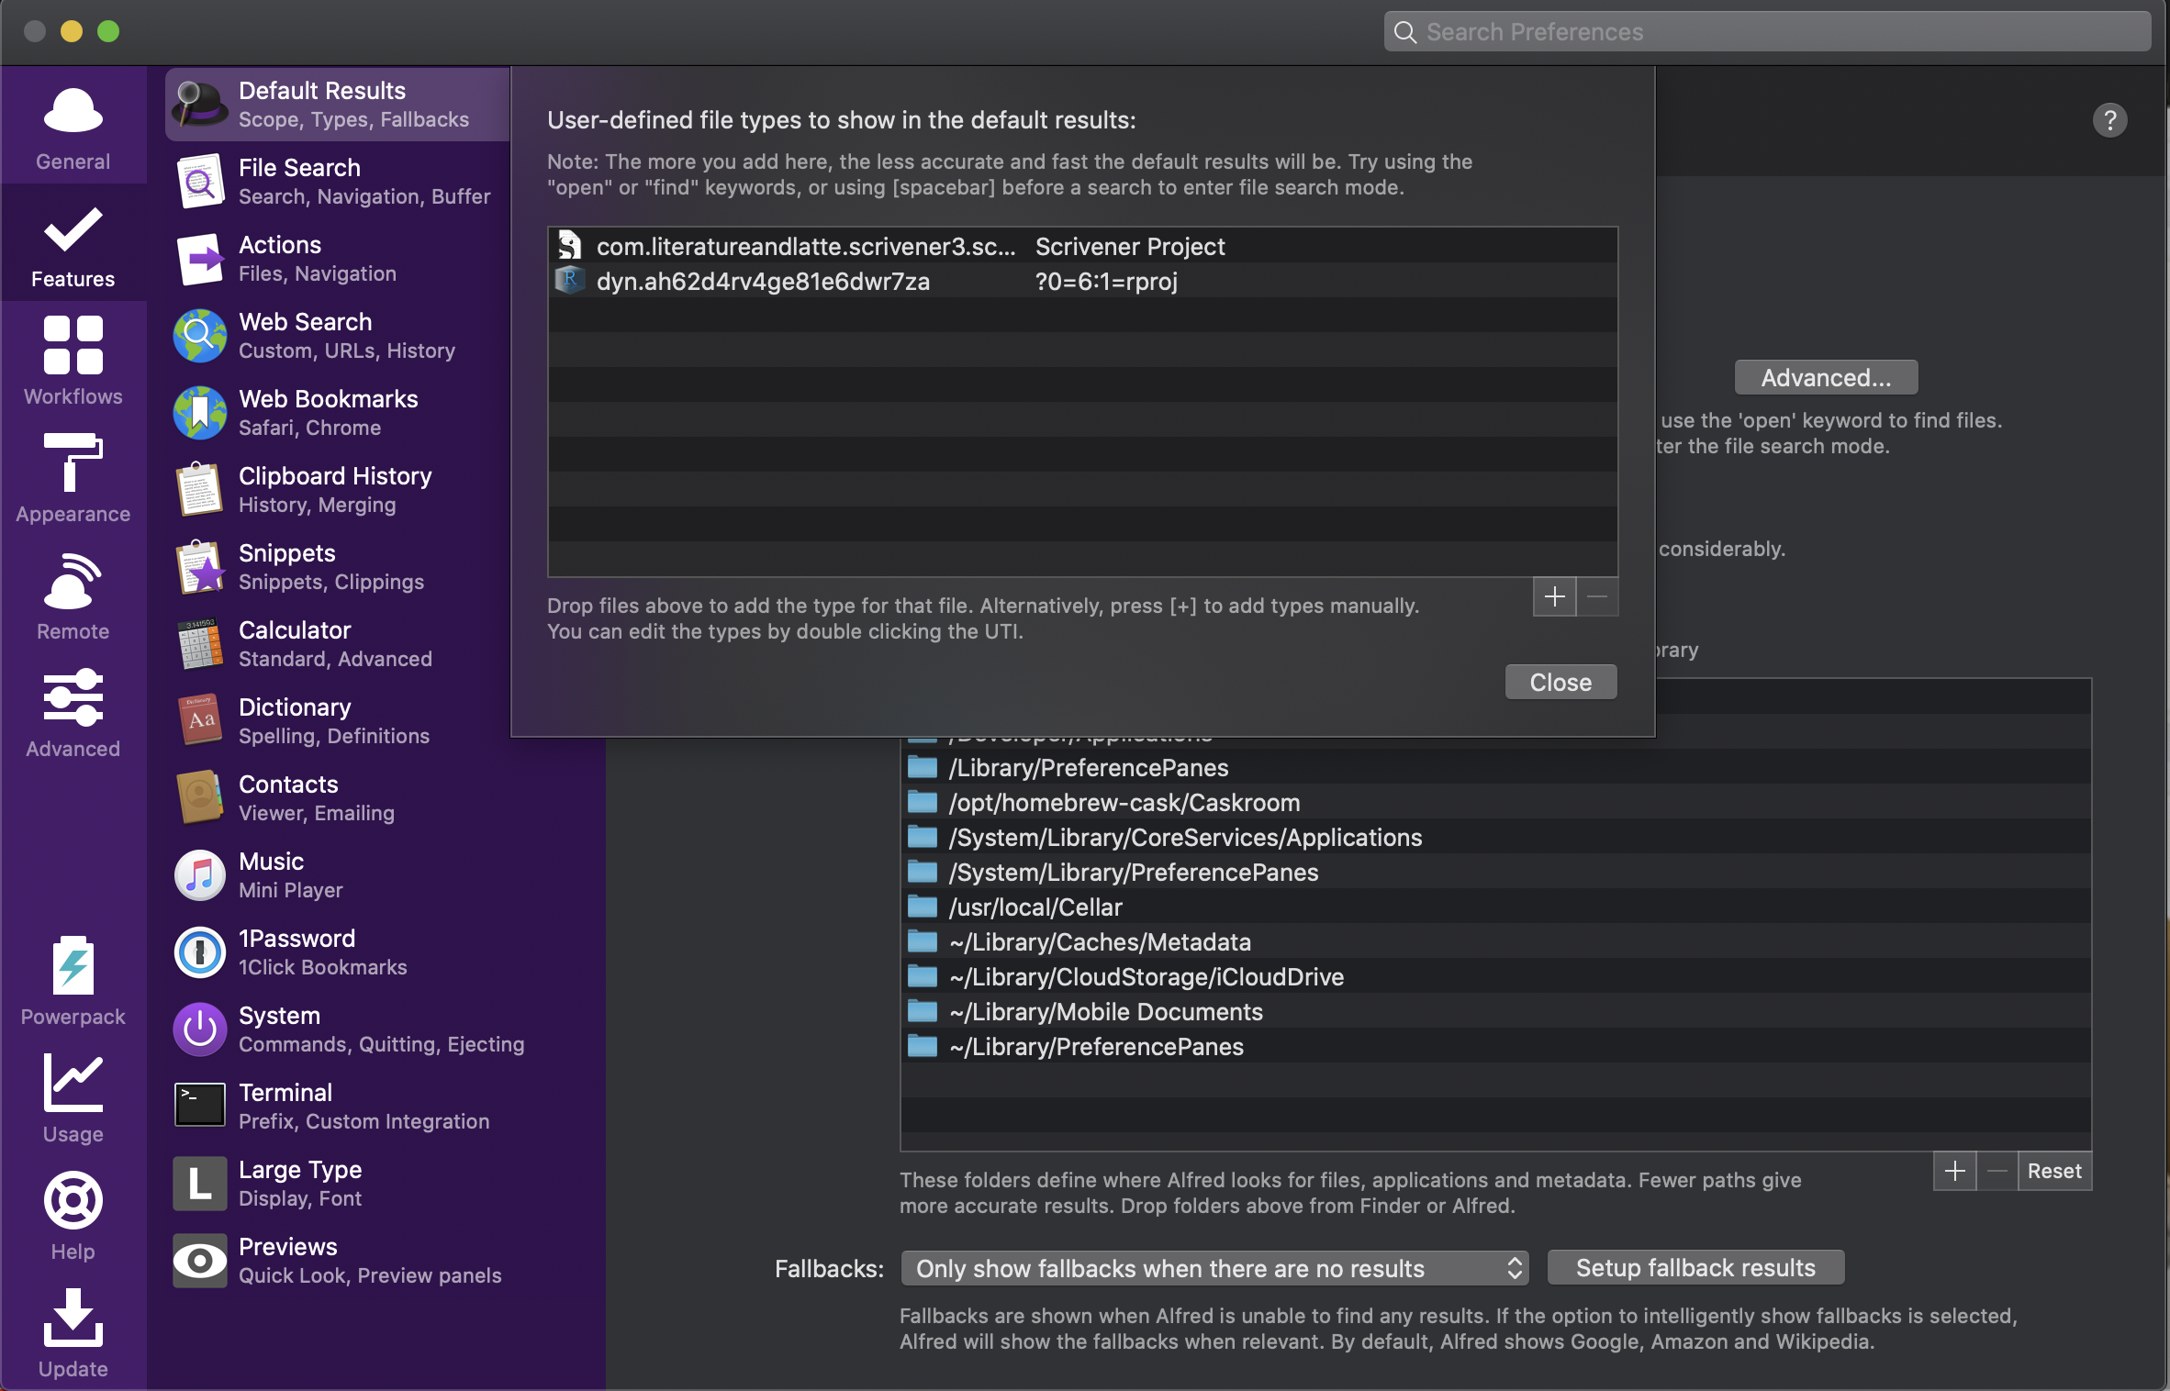This screenshot has height=1391, width=2170.
Task: Open the Update section
Action: click(x=73, y=1334)
